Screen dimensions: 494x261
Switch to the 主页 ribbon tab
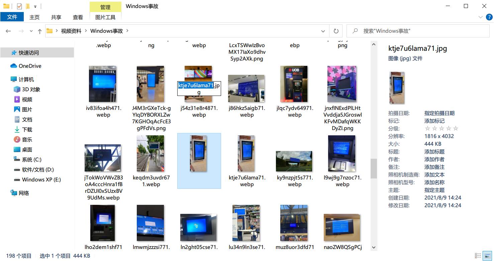tap(34, 17)
